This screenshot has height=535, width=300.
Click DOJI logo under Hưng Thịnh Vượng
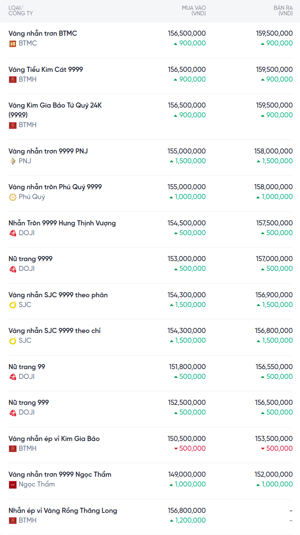click(13, 233)
